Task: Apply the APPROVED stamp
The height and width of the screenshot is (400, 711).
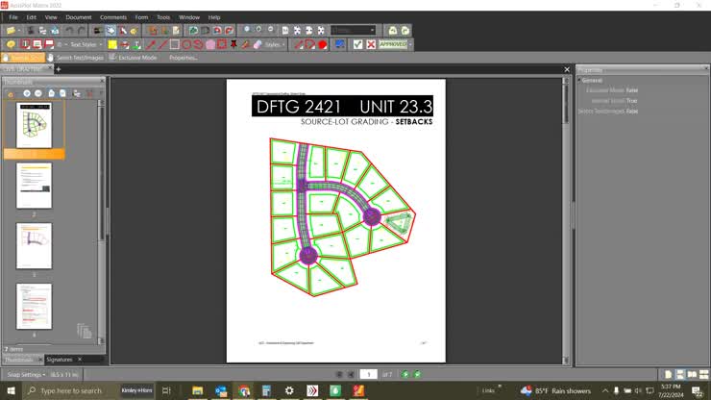Action: coord(393,44)
